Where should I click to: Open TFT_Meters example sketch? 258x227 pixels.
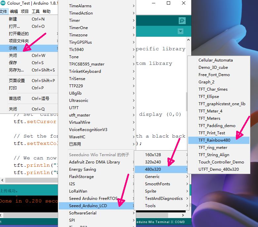pyautogui.click(x=219, y=118)
